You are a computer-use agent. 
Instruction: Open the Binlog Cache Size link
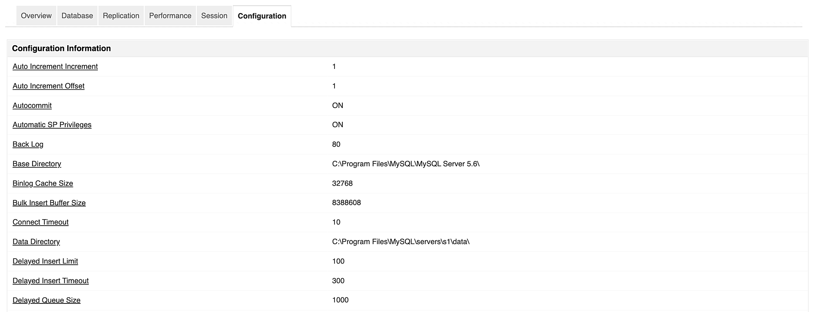tap(43, 183)
